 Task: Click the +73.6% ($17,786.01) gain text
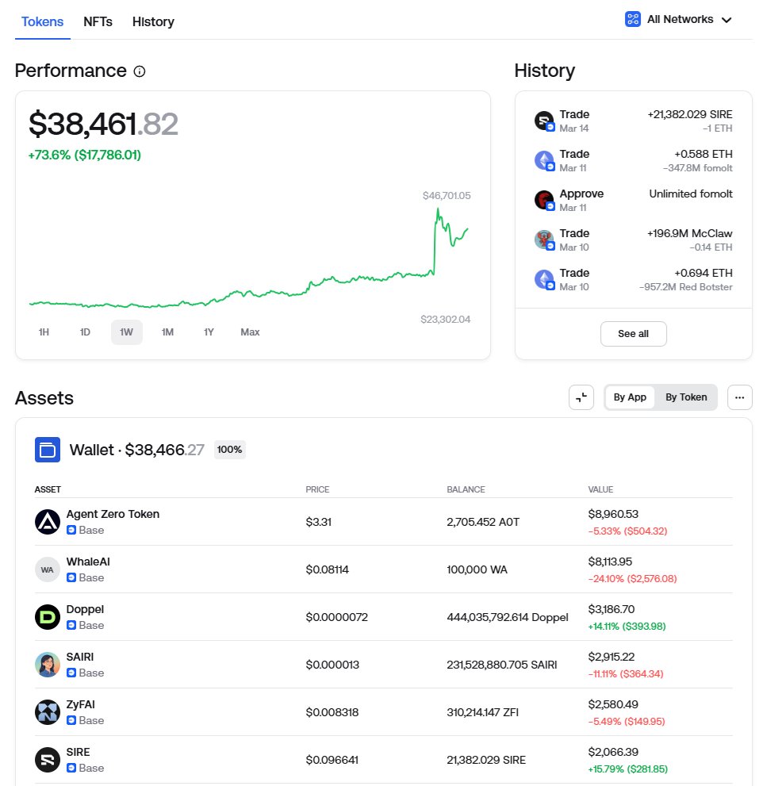pos(85,155)
